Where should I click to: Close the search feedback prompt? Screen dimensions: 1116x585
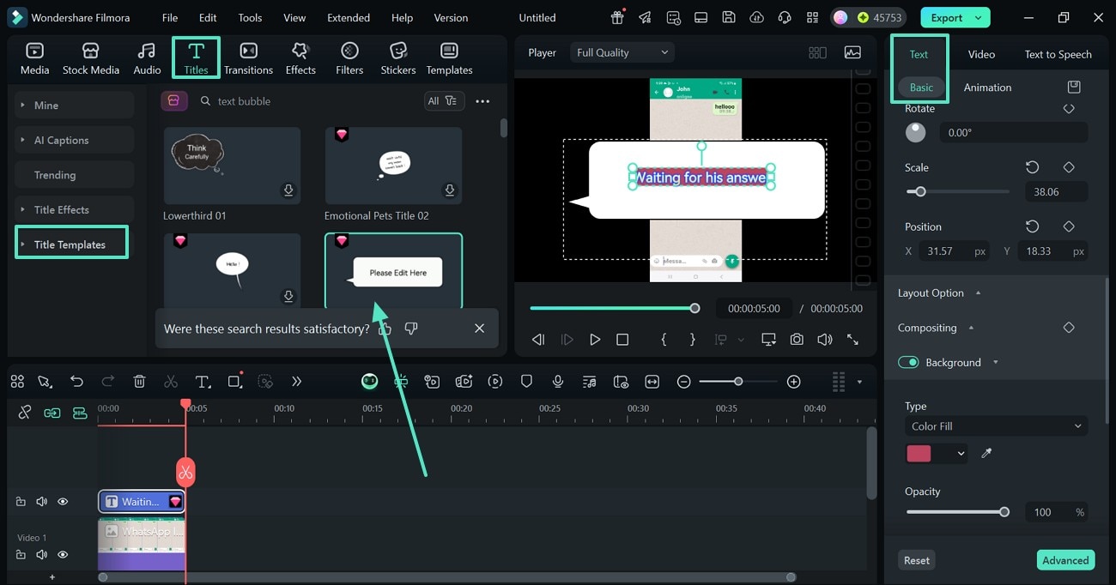pos(479,329)
